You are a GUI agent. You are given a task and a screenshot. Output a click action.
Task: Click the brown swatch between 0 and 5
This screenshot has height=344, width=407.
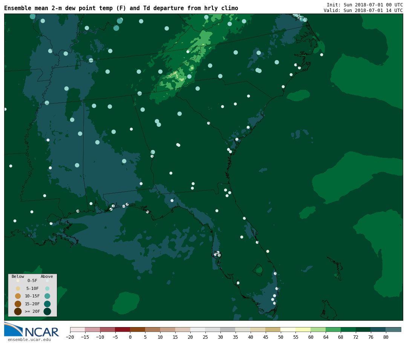(138, 329)
